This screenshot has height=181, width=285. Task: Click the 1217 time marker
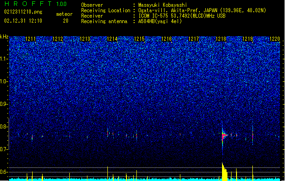pyautogui.click(x=193, y=39)
